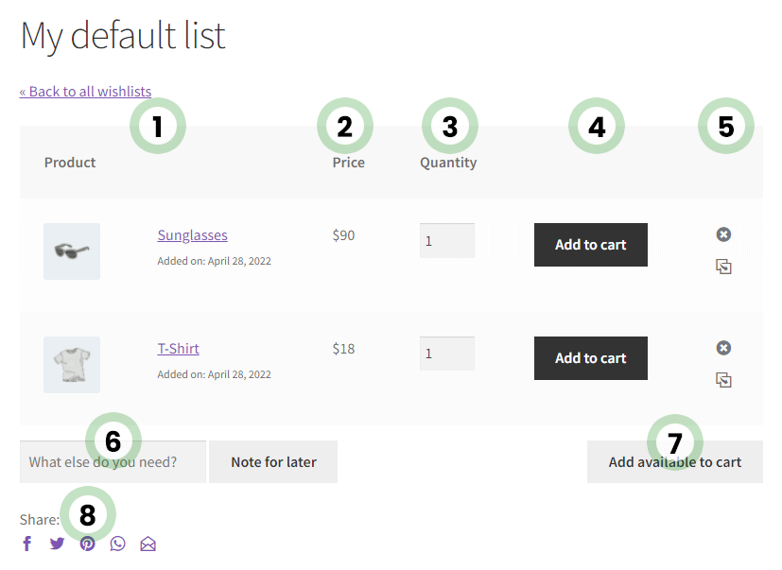Share wishlist on Pinterest
This screenshot has width=782, height=570.
(87, 544)
